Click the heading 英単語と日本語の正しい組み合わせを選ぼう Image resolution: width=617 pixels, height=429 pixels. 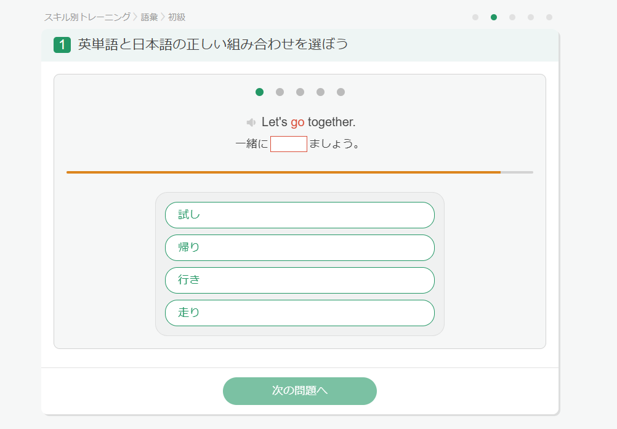(213, 44)
